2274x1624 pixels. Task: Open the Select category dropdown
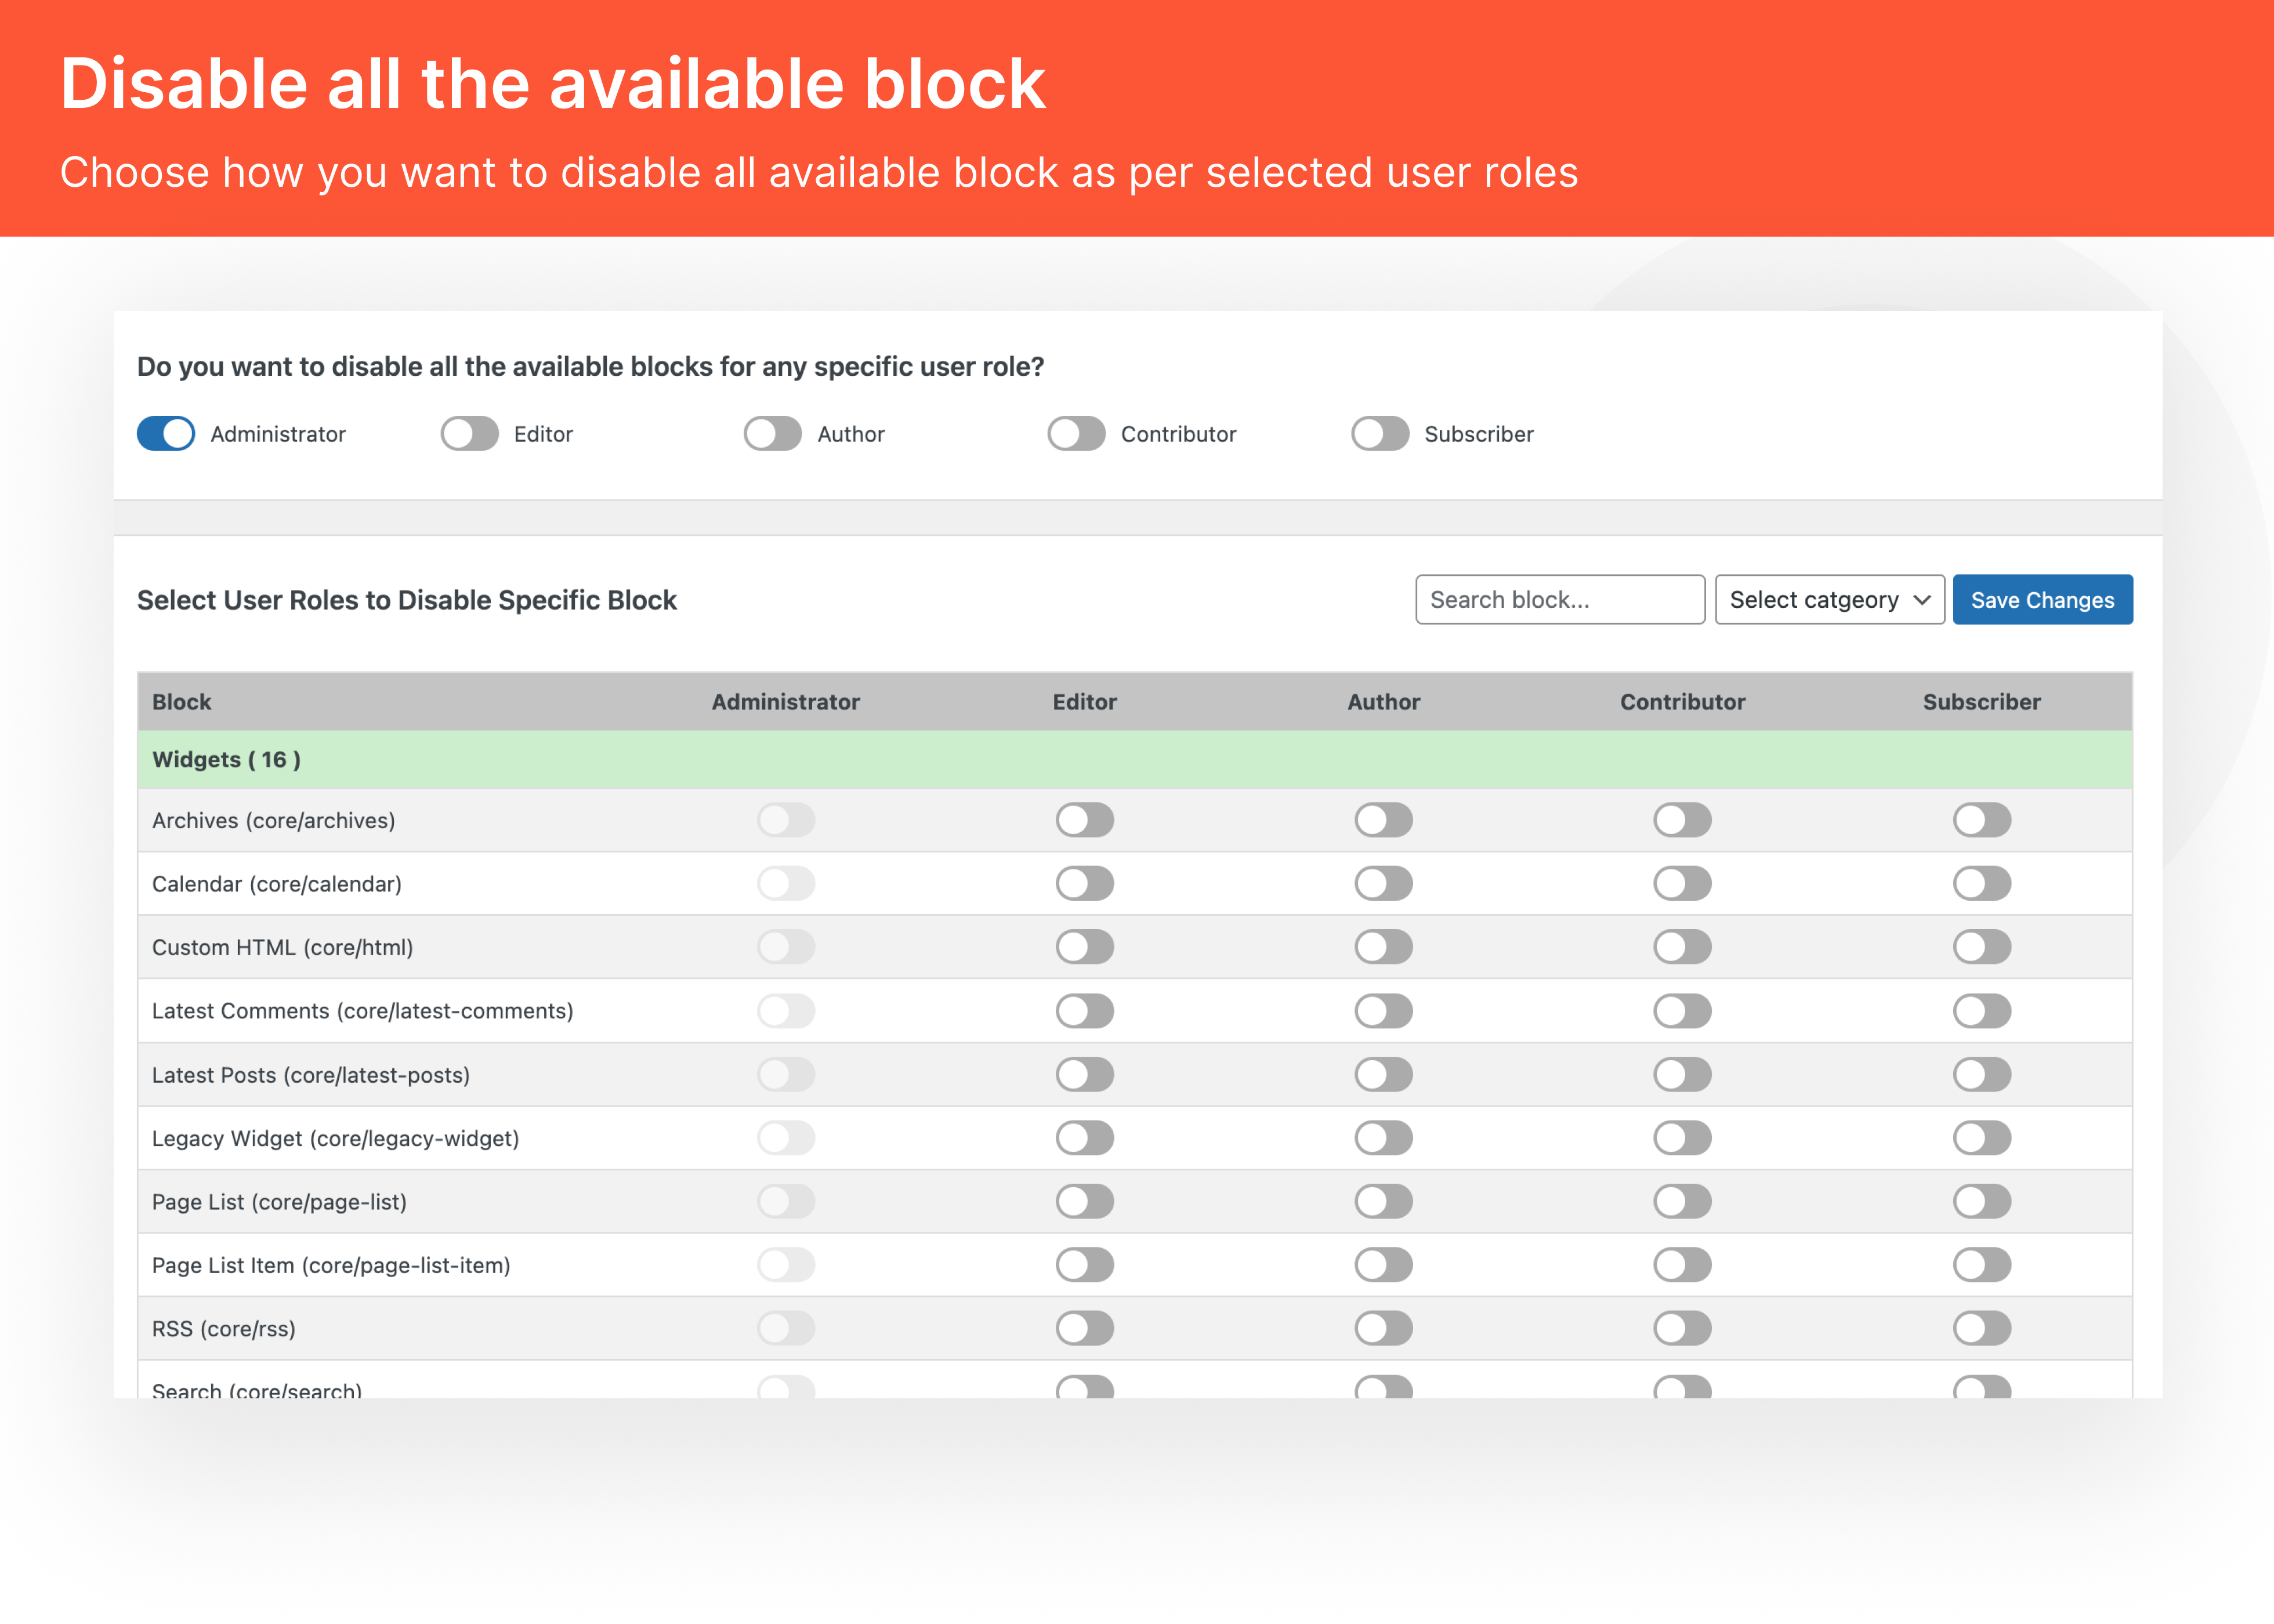[x=1830, y=600]
